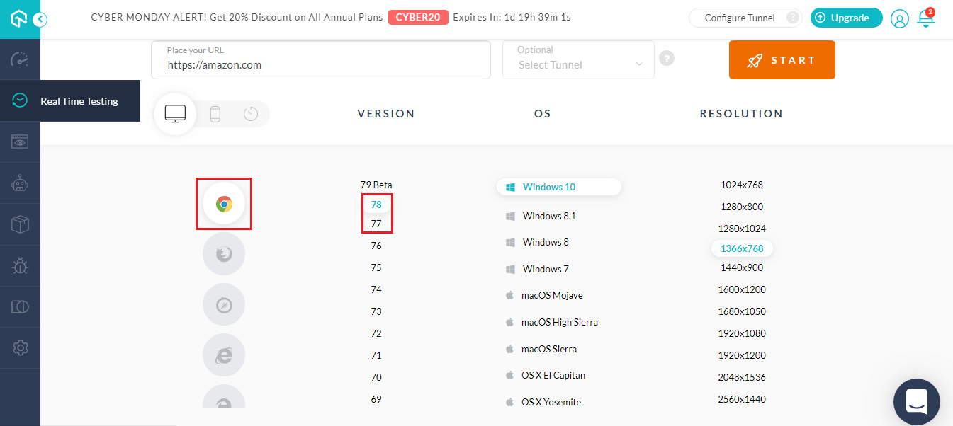Image resolution: width=953 pixels, height=426 pixels.
Task: Click the URL input field
Action: pyautogui.click(x=321, y=59)
